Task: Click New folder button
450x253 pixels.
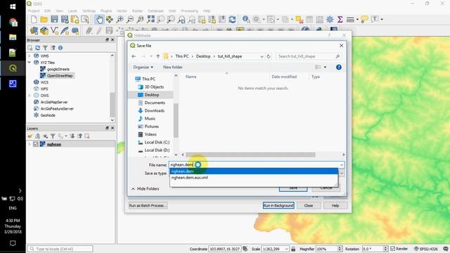Action: coord(173,67)
